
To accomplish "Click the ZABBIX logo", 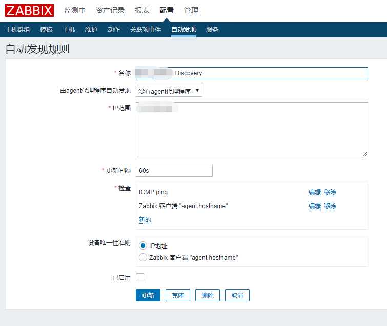I will coord(29,11).
